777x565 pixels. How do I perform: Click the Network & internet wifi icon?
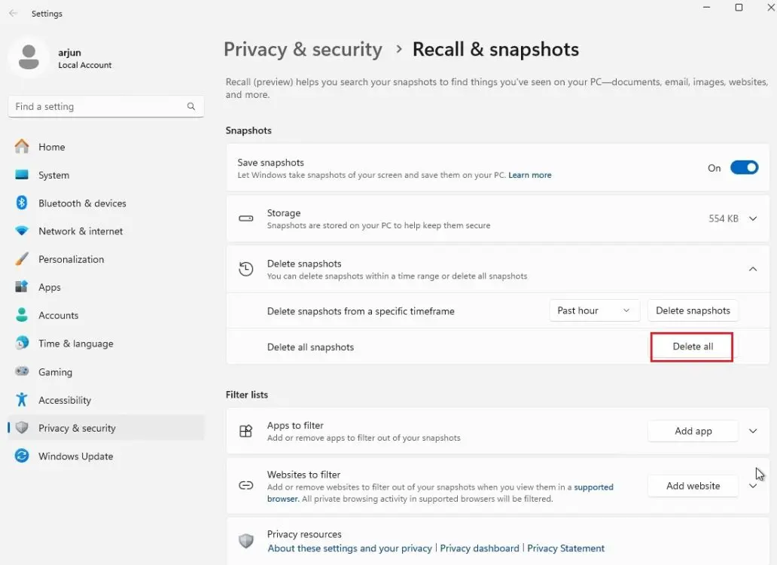22,231
